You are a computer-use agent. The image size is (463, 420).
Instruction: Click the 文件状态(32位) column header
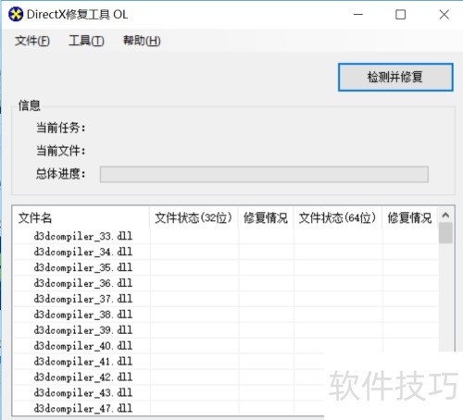194,218
